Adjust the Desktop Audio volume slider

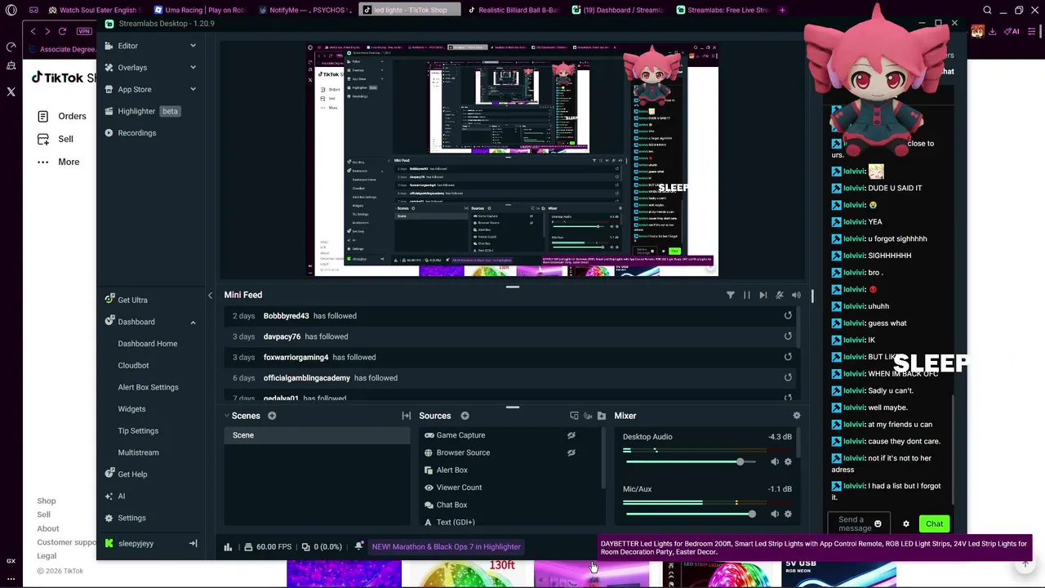point(690,462)
